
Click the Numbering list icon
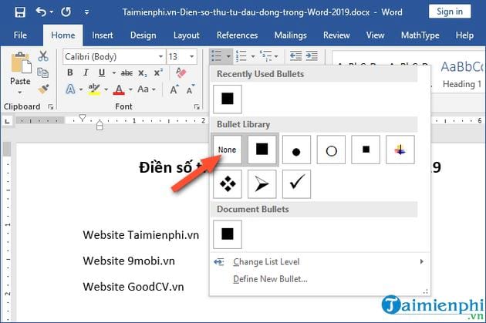click(x=241, y=56)
